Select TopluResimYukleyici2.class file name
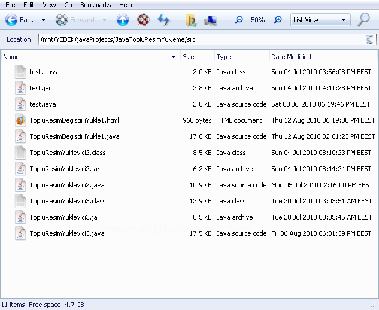This screenshot has height=310, width=379. 68,153
